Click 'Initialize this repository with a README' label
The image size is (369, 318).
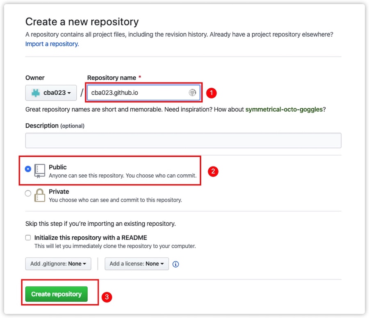pyautogui.click(x=91, y=238)
